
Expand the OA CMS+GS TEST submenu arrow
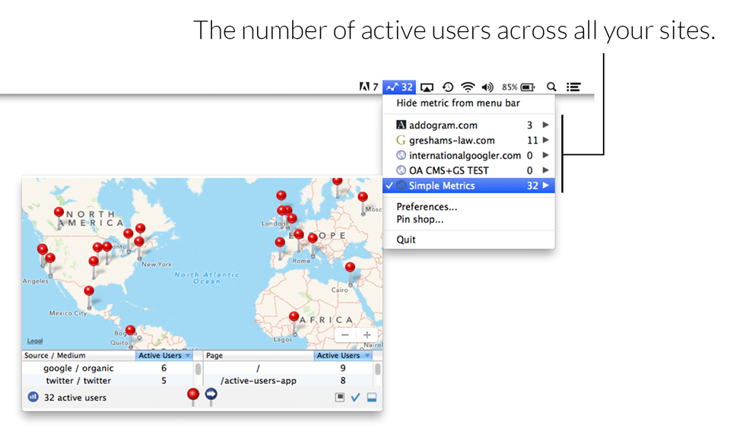pyautogui.click(x=546, y=170)
